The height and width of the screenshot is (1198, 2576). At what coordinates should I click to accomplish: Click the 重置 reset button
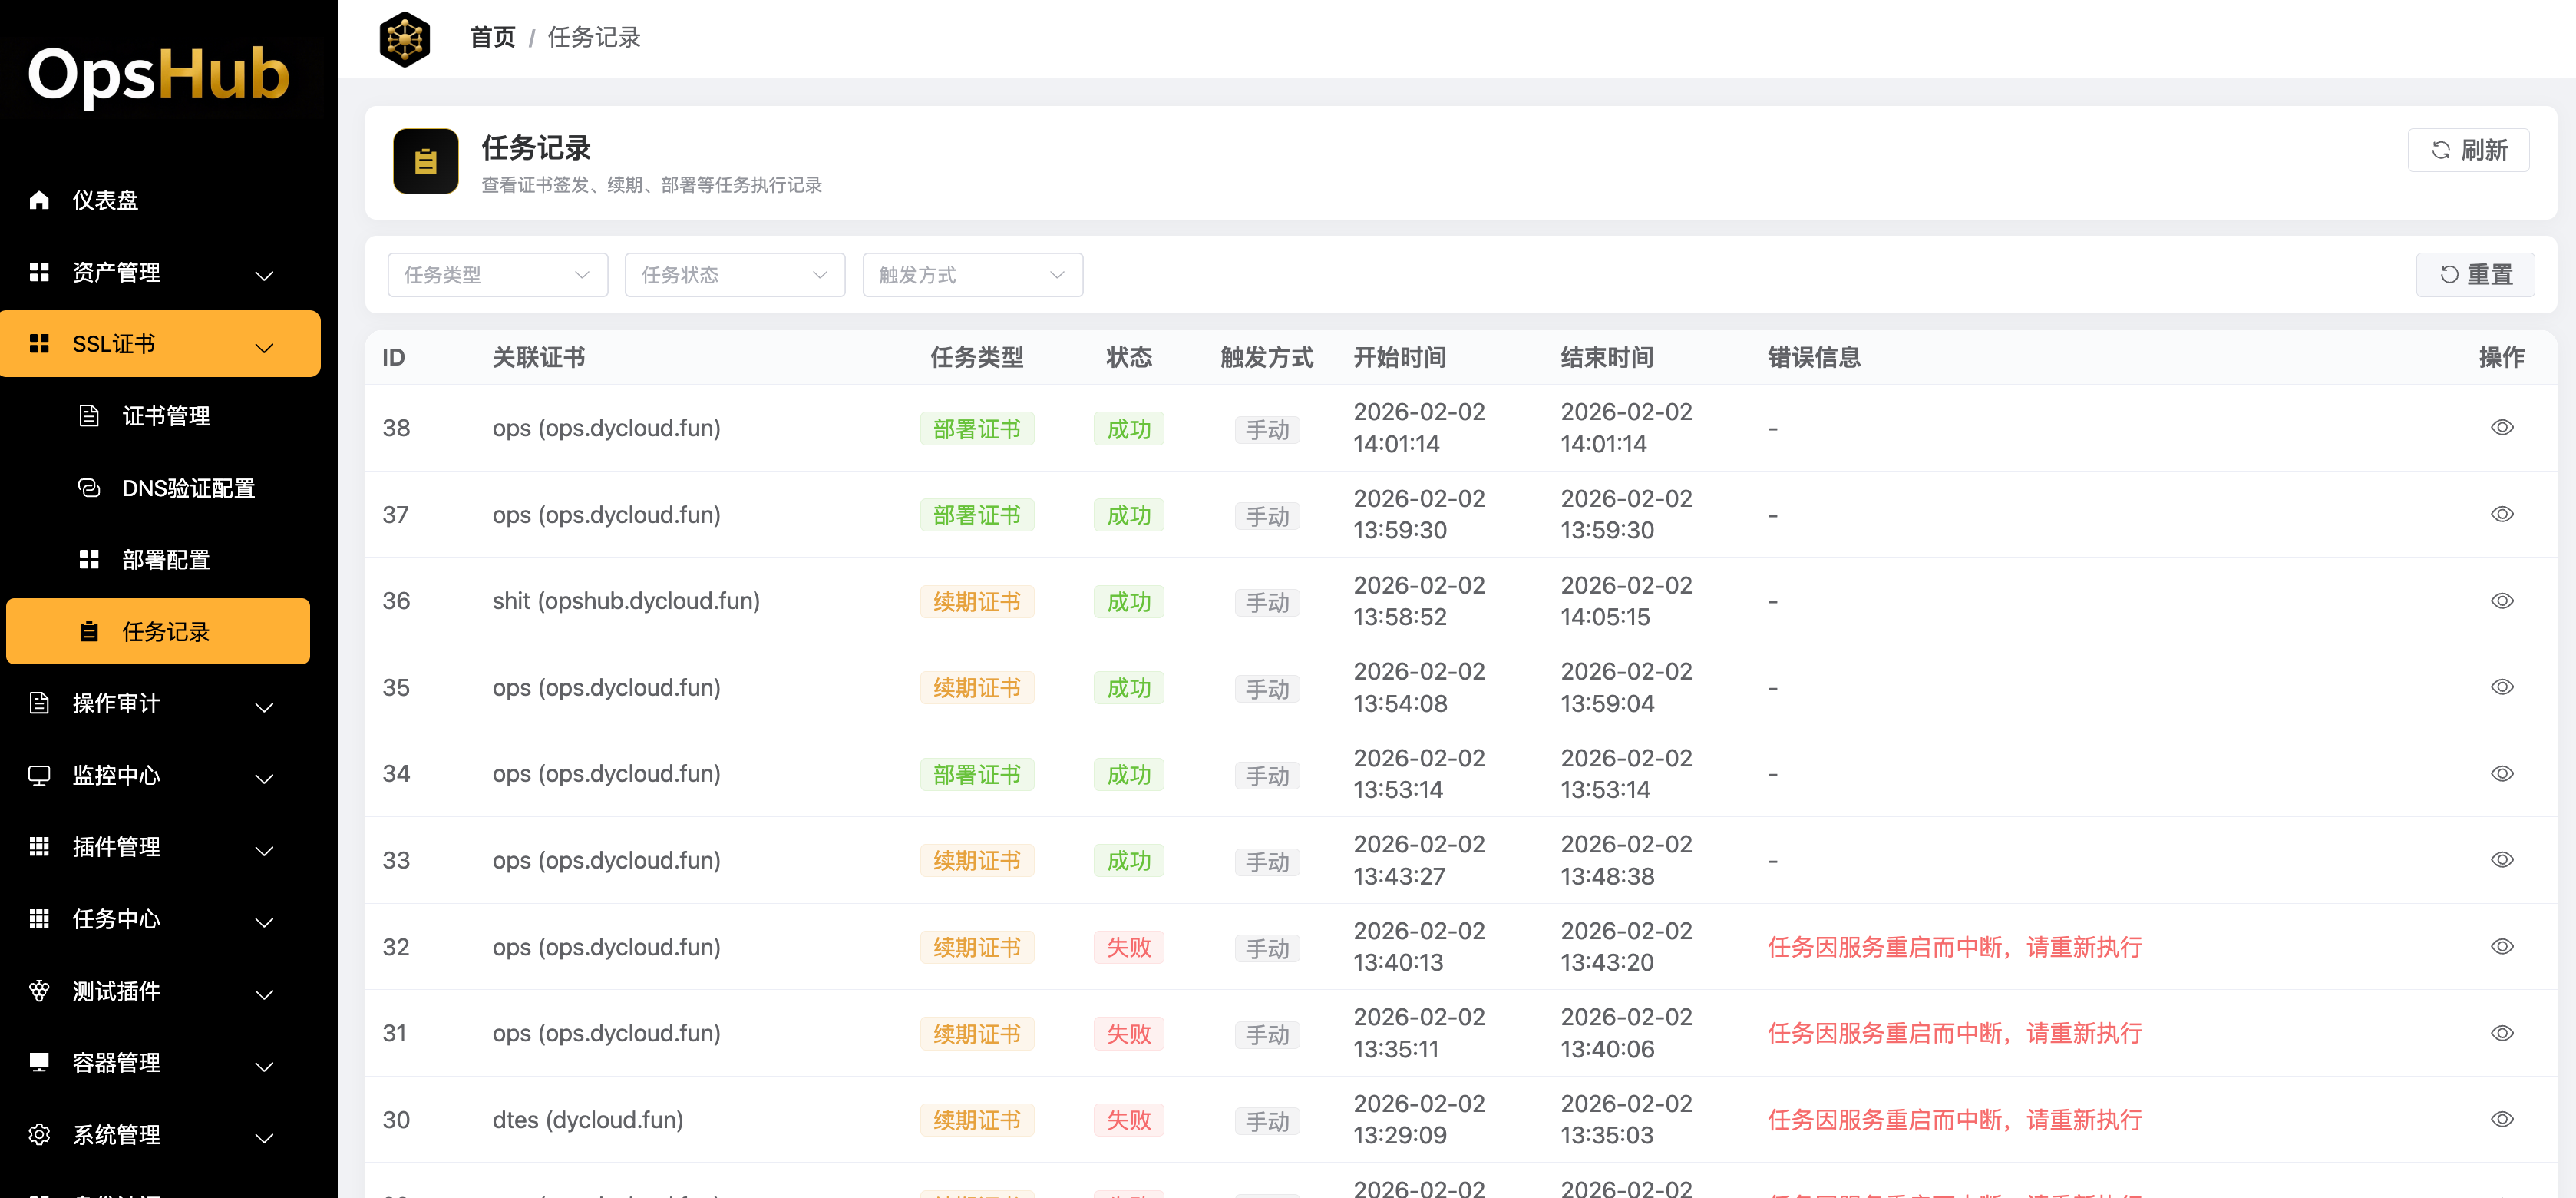[x=2475, y=275]
